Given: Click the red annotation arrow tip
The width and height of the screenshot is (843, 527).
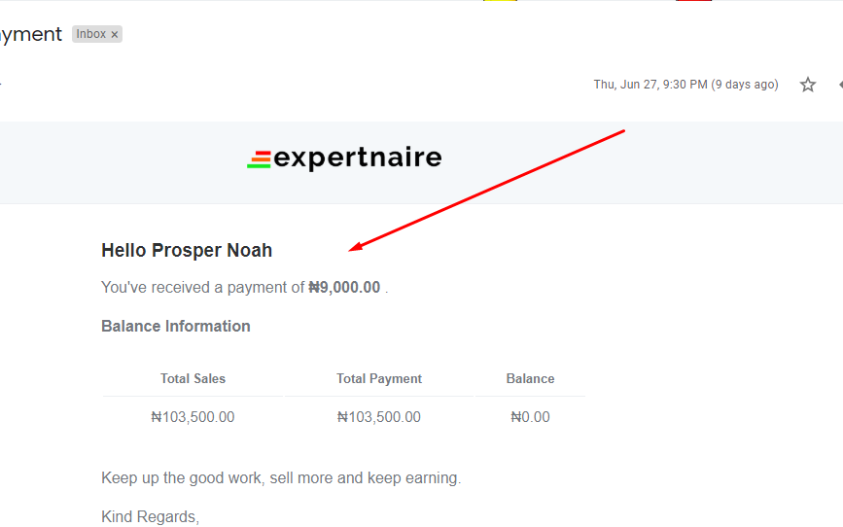Looking at the screenshot, I should pos(351,250).
